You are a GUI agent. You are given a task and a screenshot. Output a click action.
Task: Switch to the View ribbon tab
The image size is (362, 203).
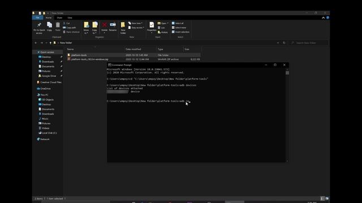pos(70,17)
